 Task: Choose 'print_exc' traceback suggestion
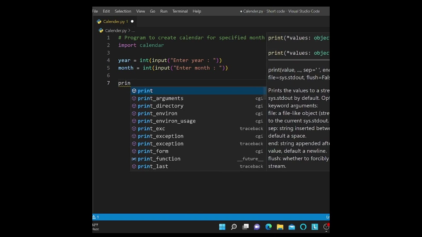coord(198,128)
